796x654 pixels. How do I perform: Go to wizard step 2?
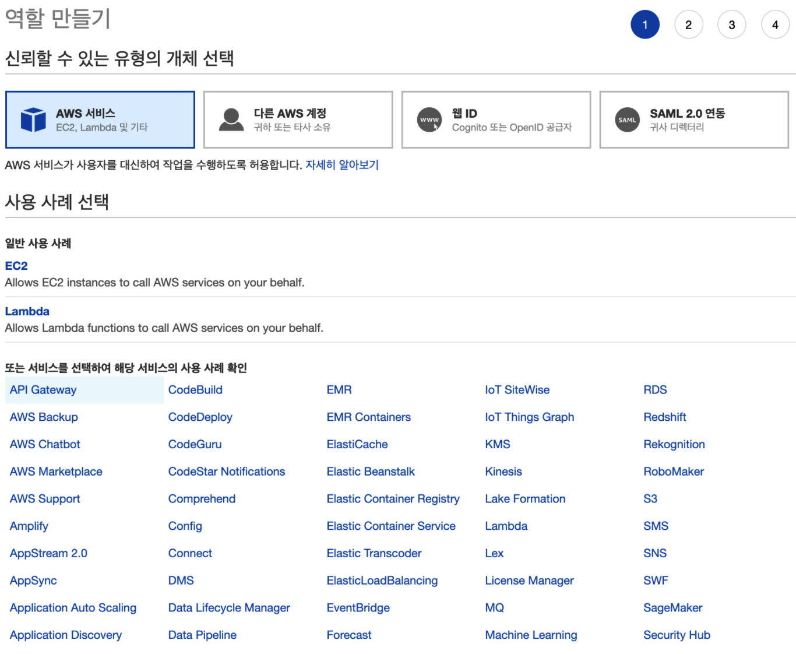click(x=689, y=24)
